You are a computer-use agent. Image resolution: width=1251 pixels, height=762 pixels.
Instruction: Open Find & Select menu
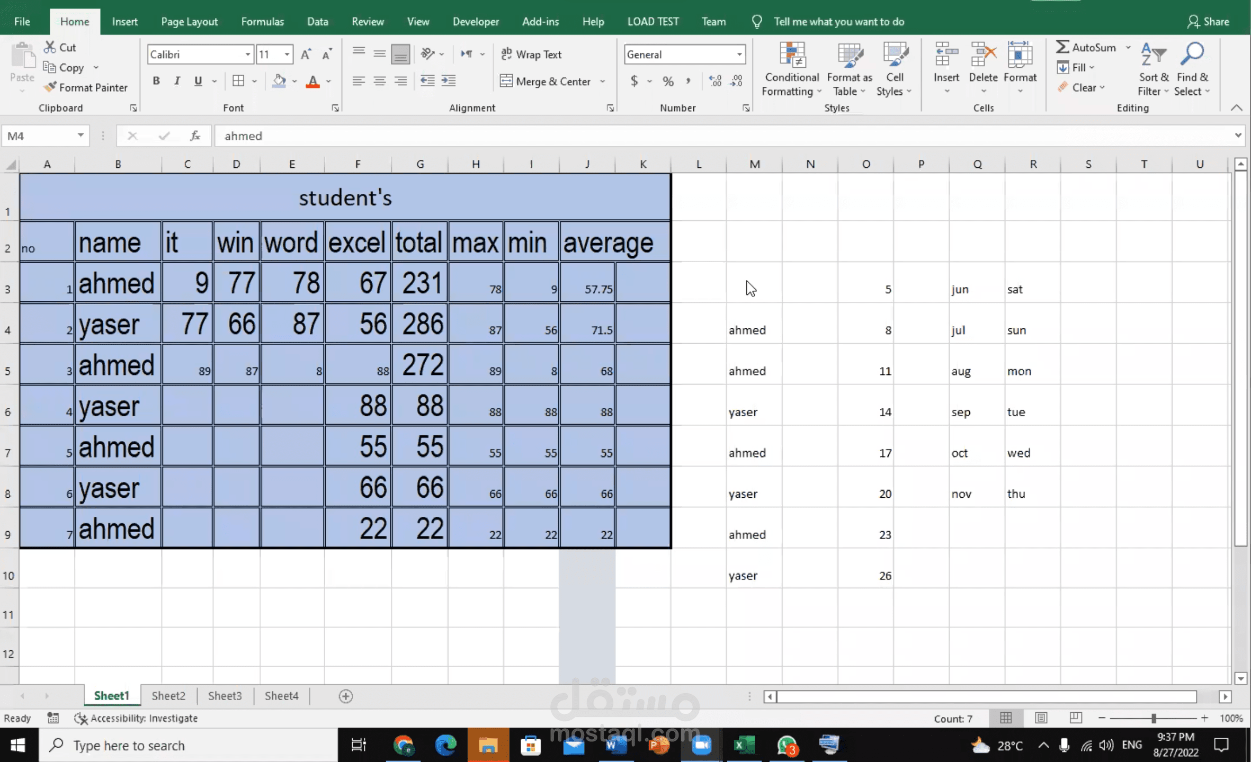click(1192, 69)
